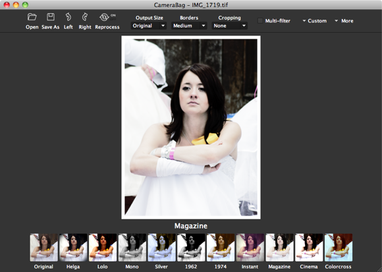This screenshot has width=382, height=272.
Task: Rotate the photo Right using the arrow icon
Action: click(x=85, y=17)
